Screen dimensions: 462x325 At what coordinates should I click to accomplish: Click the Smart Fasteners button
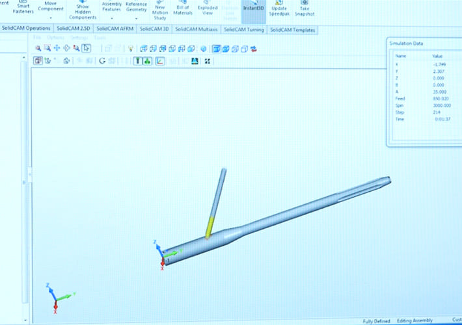pos(23,8)
